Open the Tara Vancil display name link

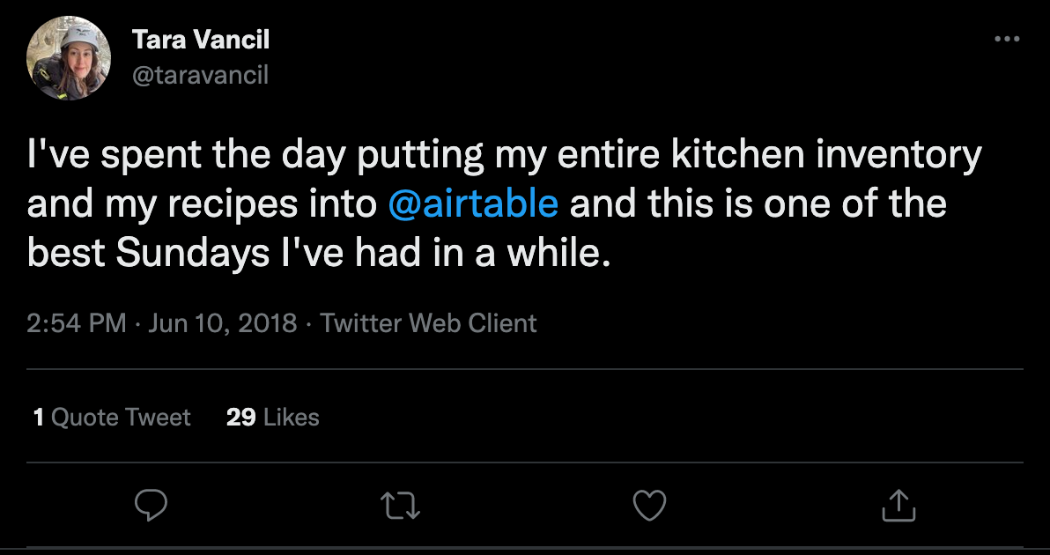tap(200, 40)
